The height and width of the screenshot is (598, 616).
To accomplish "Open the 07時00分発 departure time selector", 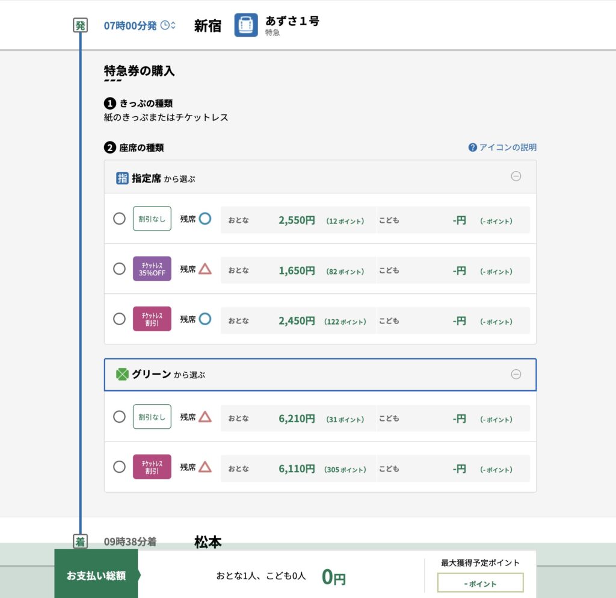I will (x=131, y=26).
